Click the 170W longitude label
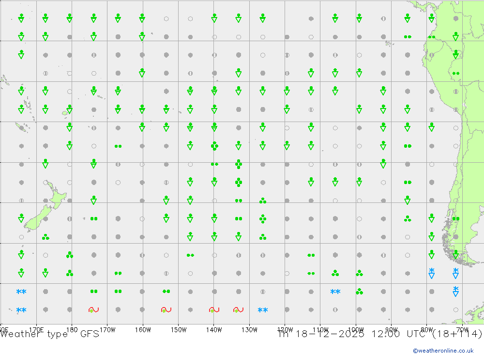 click(x=107, y=330)
